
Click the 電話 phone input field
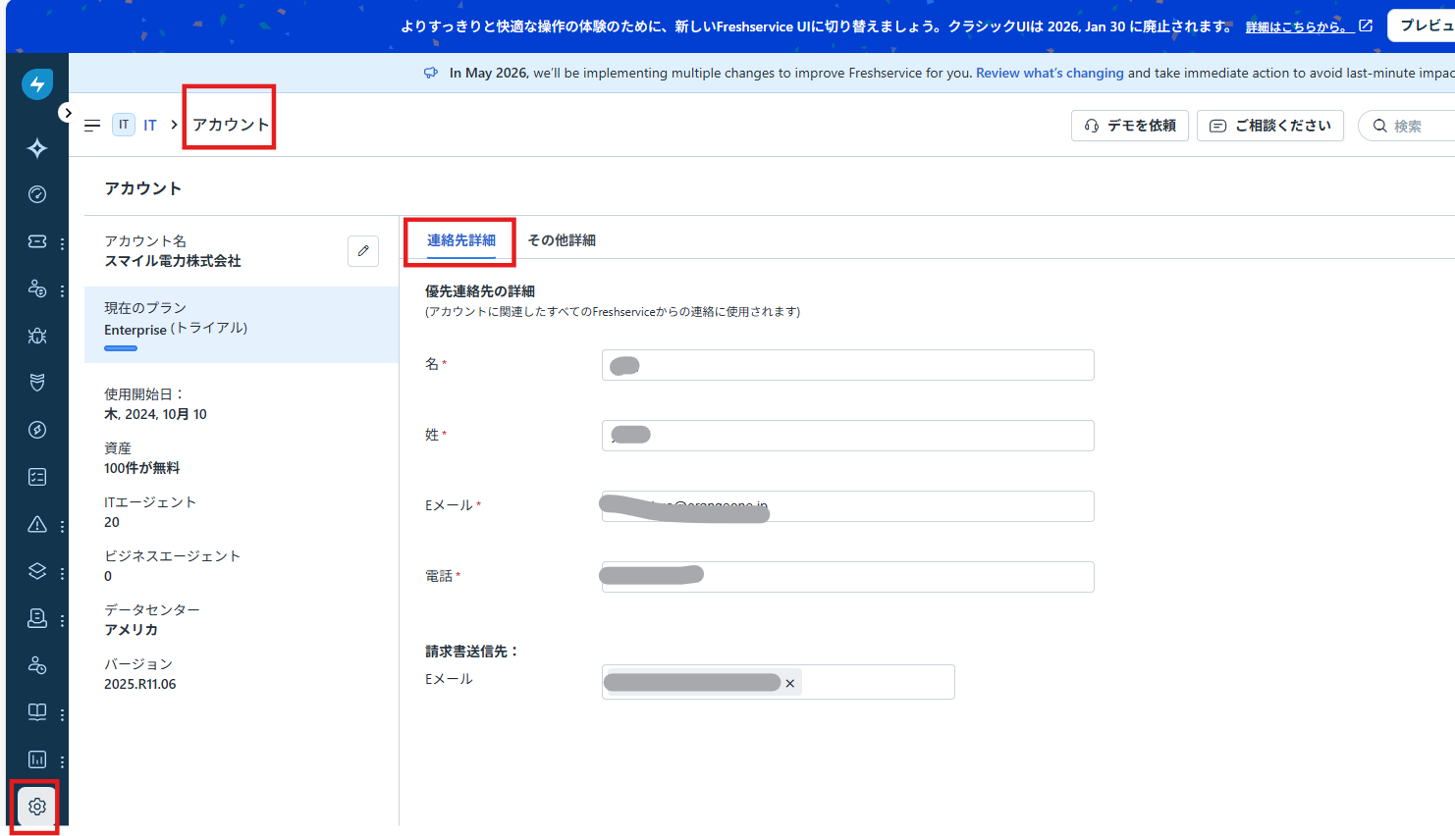[x=848, y=577]
